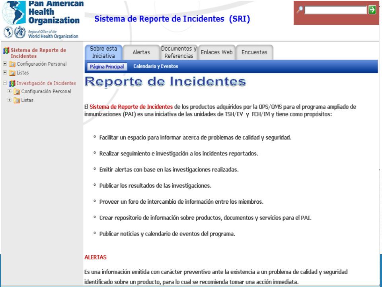Expand top-level Configuración Personal node

[x=5, y=64]
